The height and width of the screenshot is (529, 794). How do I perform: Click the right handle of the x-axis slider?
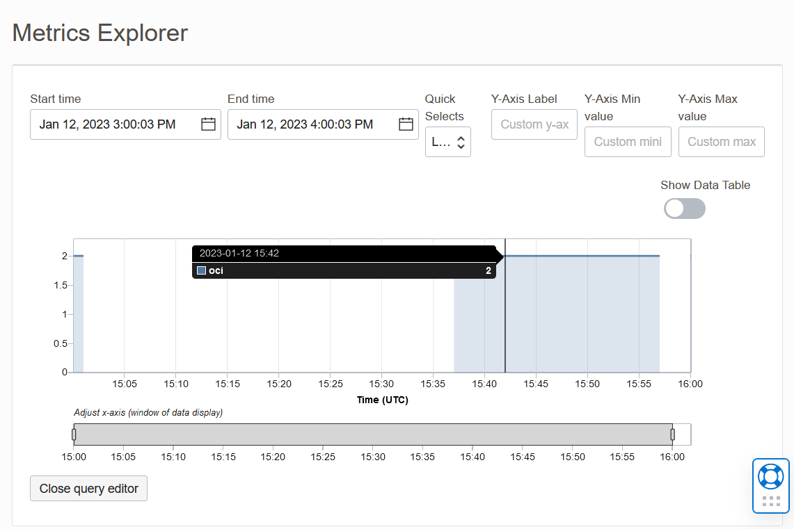pyautogui.click(x=672, y=434)
